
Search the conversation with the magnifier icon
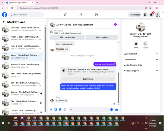[x=145, y=44]
